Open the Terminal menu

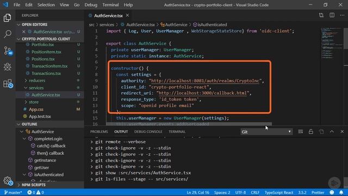110,5
